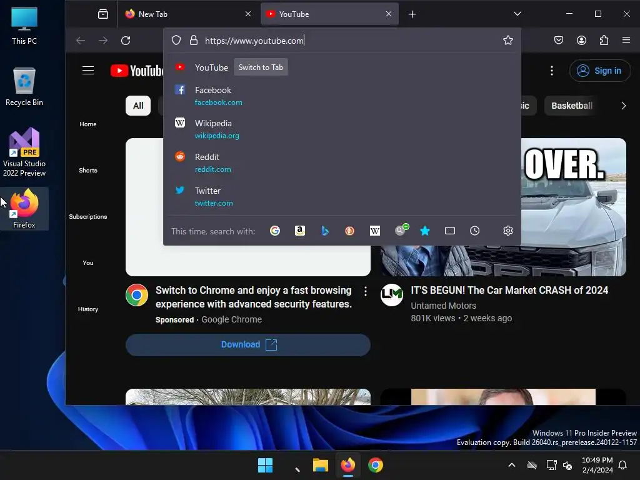Search this time with Amazon
Viewport: 640px width, 480px height.
click(x=300, y=231)
